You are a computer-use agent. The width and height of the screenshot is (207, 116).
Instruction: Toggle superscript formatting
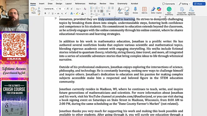66,13
